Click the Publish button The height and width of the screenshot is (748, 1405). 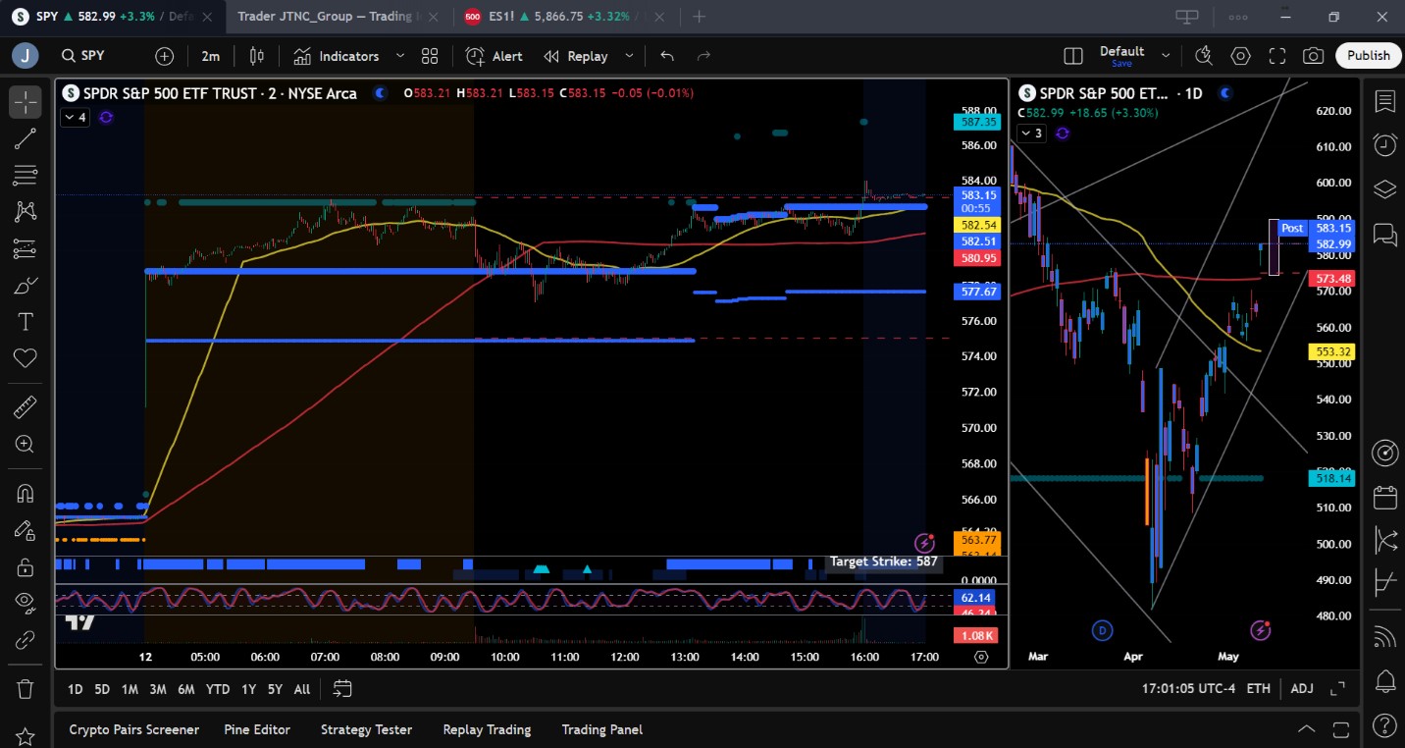click(x=1368, y=56)
